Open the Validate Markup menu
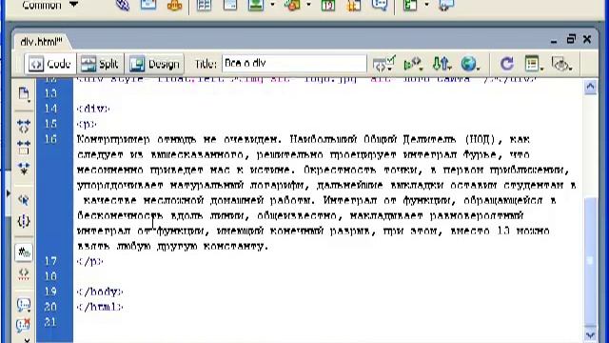Screen dimensions: 609x343 [413, 64]
